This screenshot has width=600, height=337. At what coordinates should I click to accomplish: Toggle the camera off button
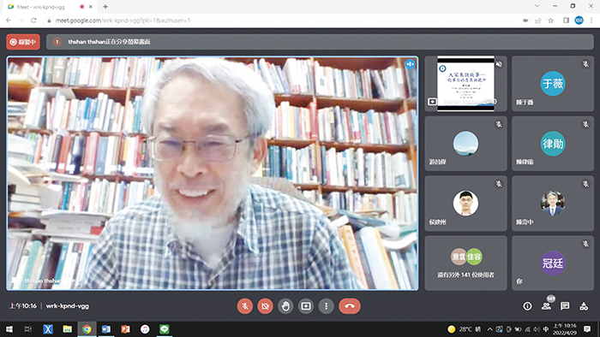click(265, 306)
